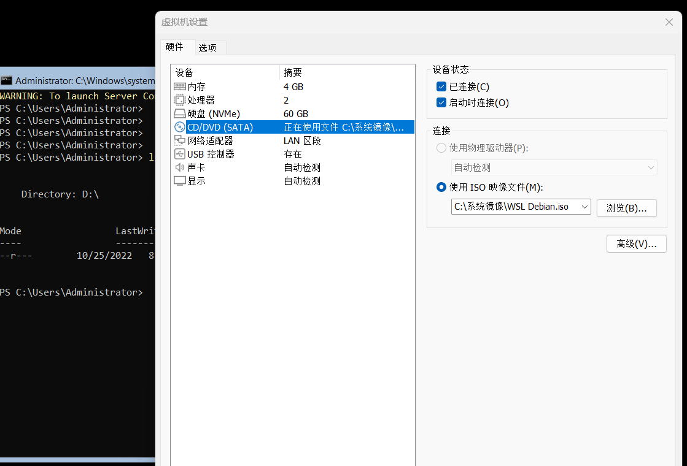Select the 使用 ISO 映像文件(M) radio button
The width and height of the screenshot is (687, 466).
(x=441, y=187)
